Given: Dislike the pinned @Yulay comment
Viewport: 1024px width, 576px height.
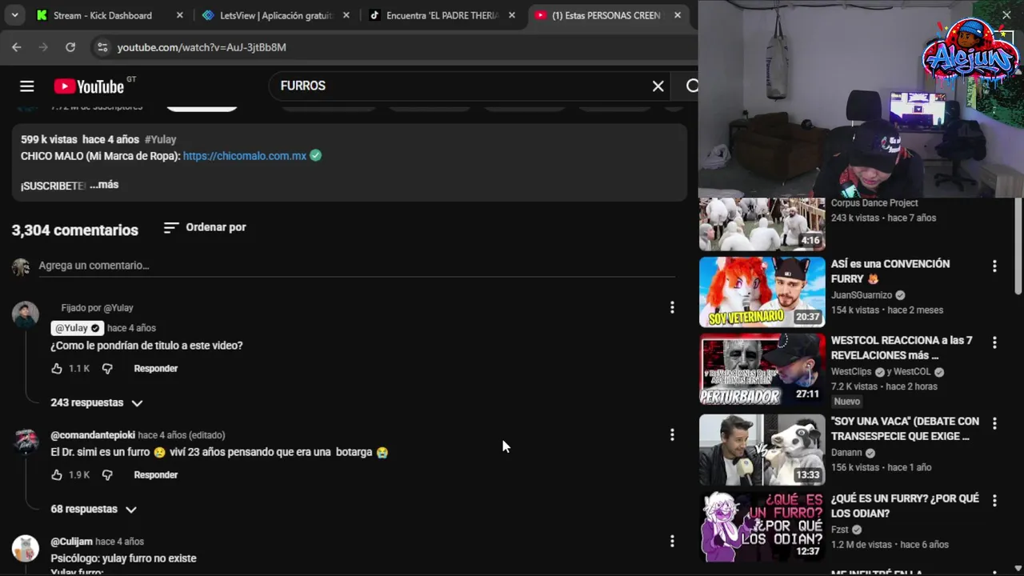Looking at the screenshot, I should [x=107, y=369].
